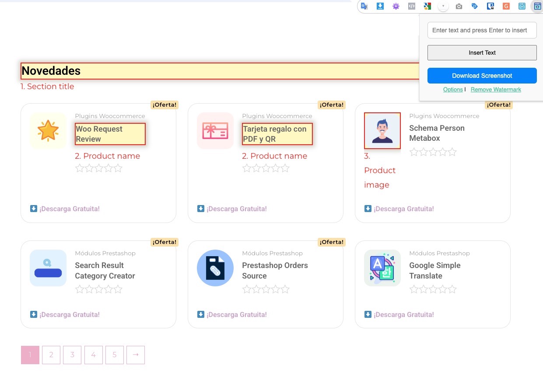Open the orange G extension icon
Viewport: 543px width, 376px height.
click(x=506, y=6)
